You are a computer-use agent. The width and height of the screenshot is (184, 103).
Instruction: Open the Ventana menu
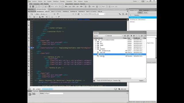pyautogui.click(x=80, y=1)
